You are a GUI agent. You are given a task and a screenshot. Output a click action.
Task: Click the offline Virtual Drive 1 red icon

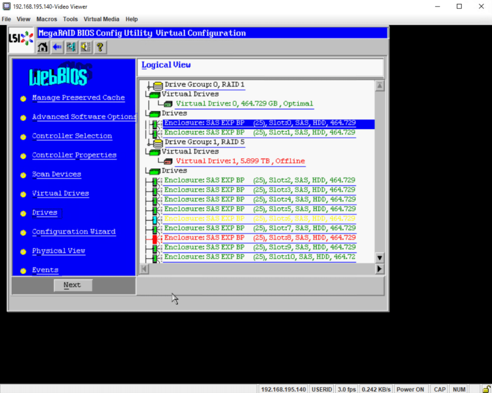click(x=168, y=161)
